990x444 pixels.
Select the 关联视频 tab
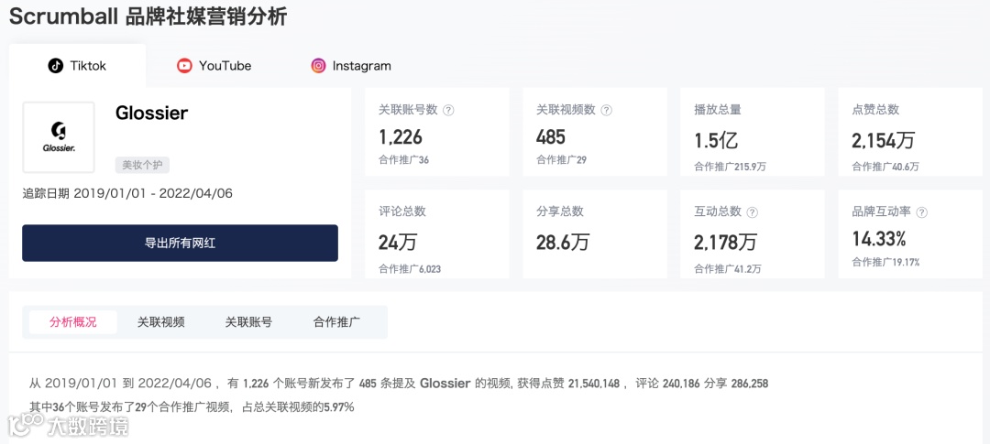click(161, 322)
